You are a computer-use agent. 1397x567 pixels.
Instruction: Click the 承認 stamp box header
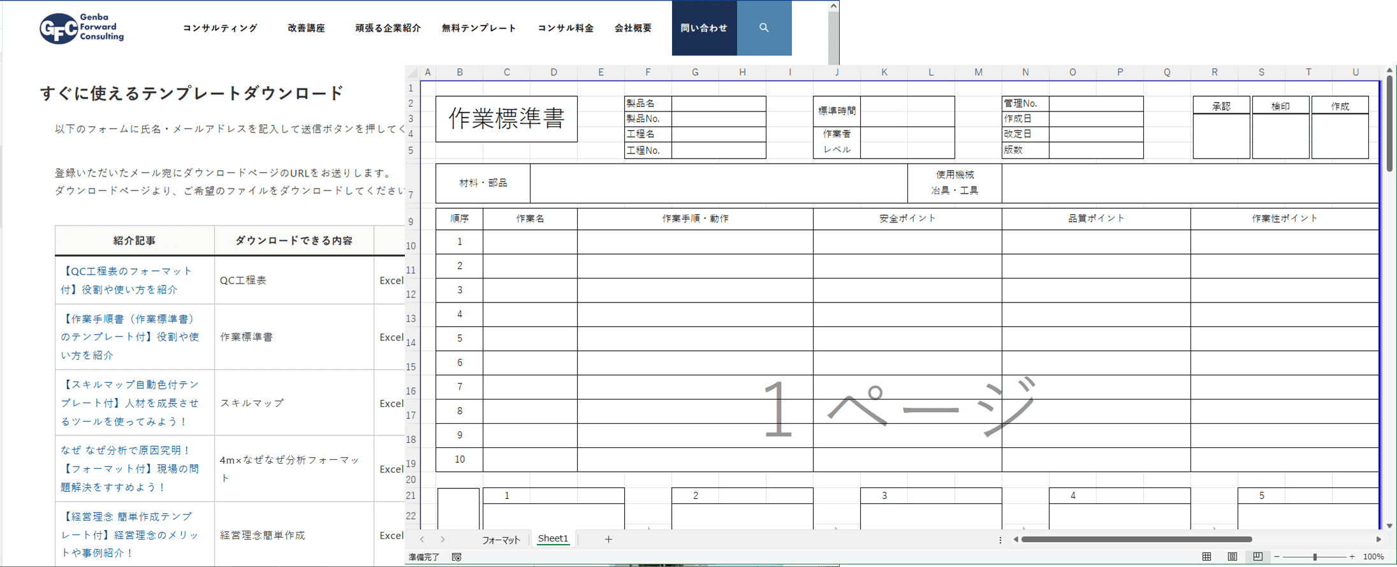click(x=1221, y=106)
